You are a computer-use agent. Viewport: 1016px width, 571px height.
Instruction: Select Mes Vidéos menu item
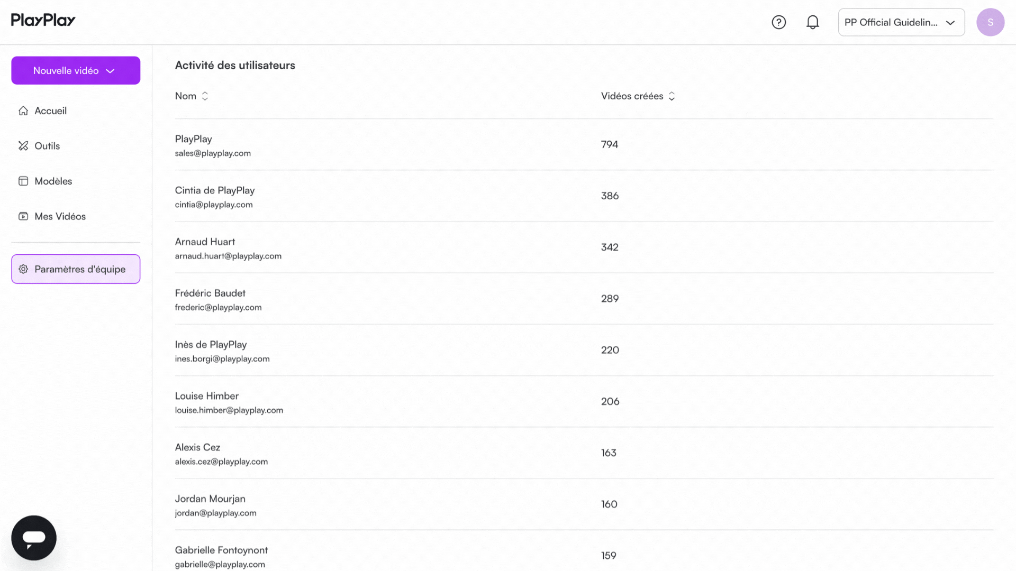[60, 216]
